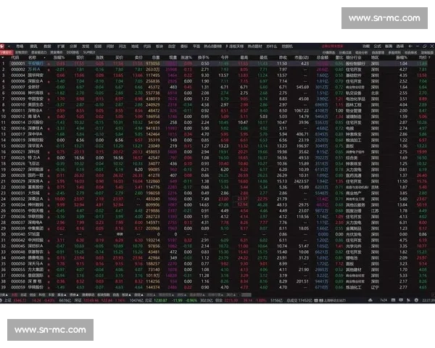Open the table menu triangle left of 代码
The image size is (435, 348).
click(3, 58)
